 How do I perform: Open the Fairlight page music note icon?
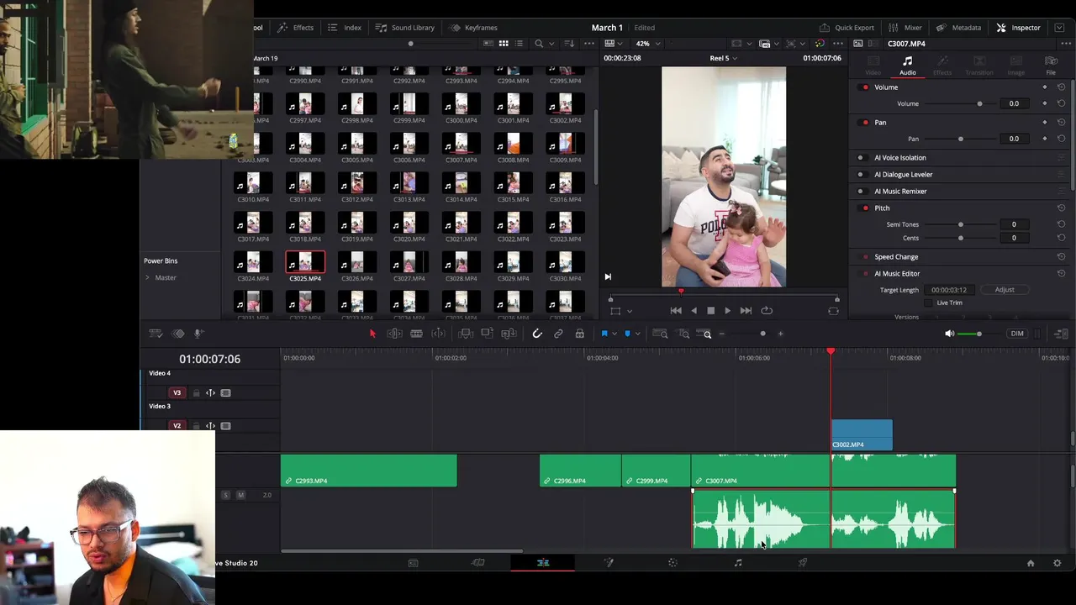point(738,563)
